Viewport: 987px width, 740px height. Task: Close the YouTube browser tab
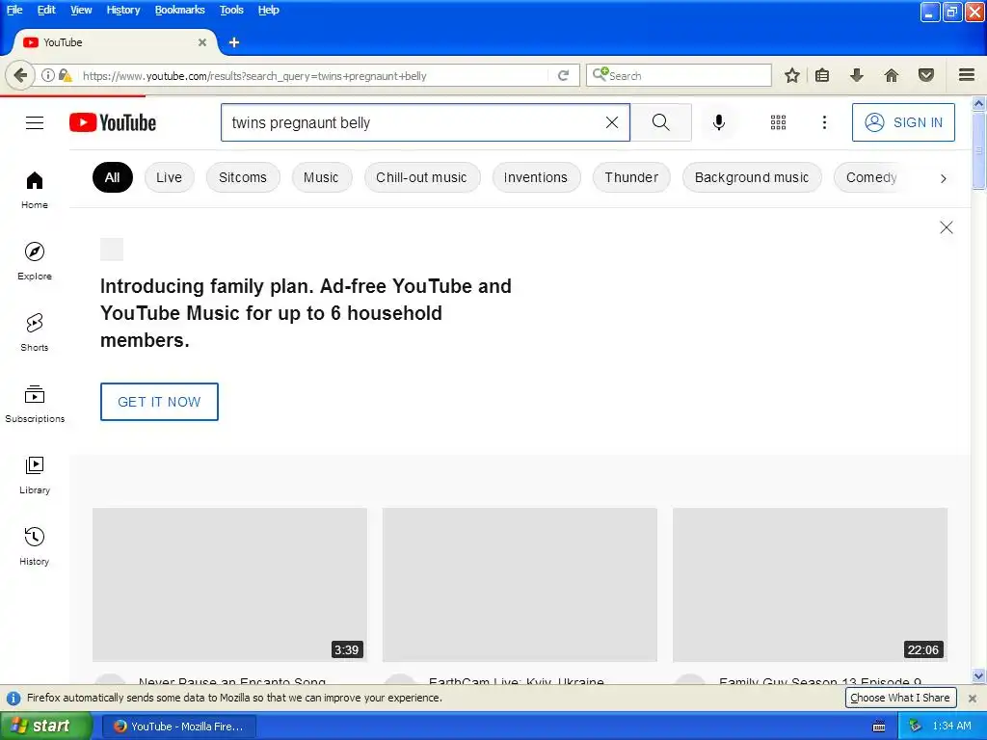(202, 42)
